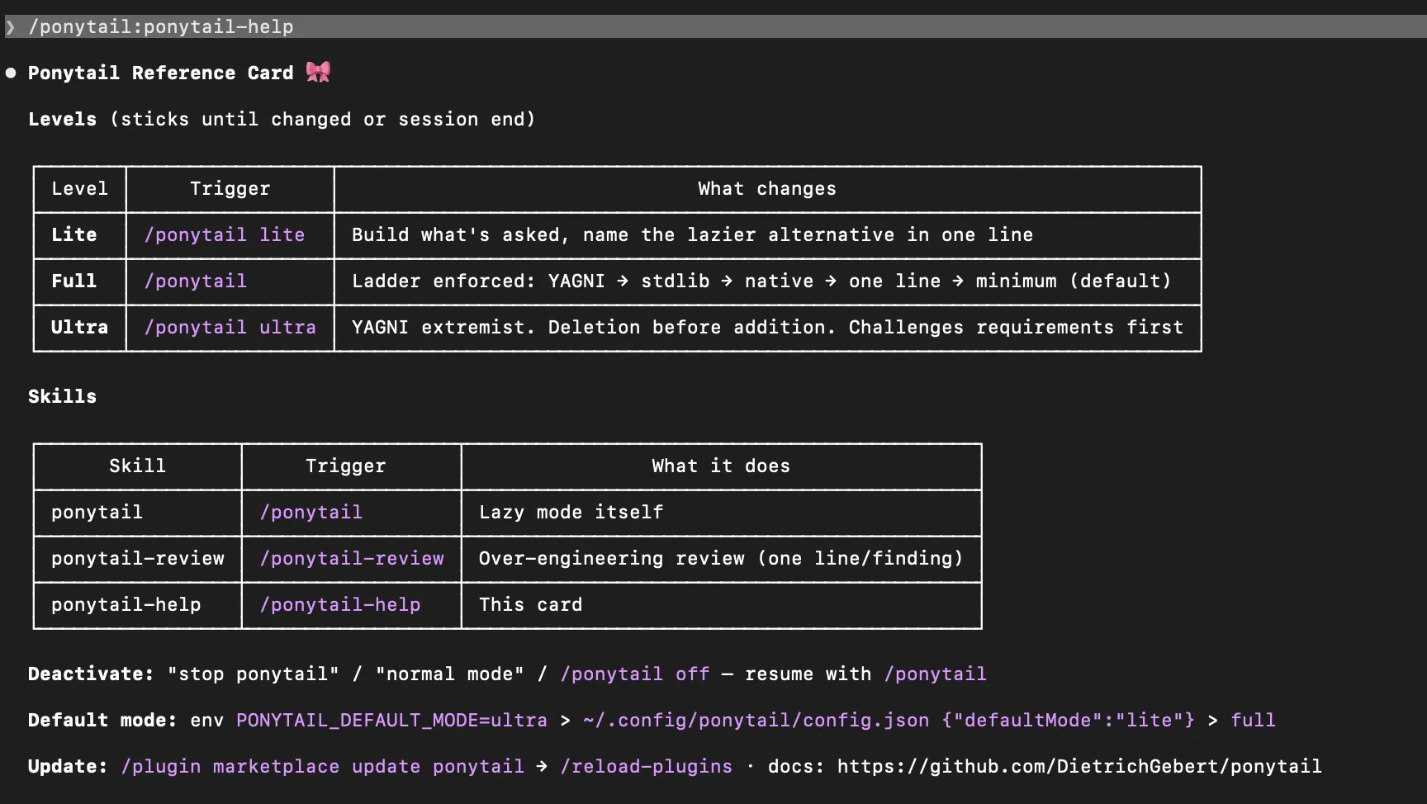Viewport: 1427px width, 804px height.
Task: Click the ribbon bow emoji after Reference Card
Action: [x=318, y=72]
